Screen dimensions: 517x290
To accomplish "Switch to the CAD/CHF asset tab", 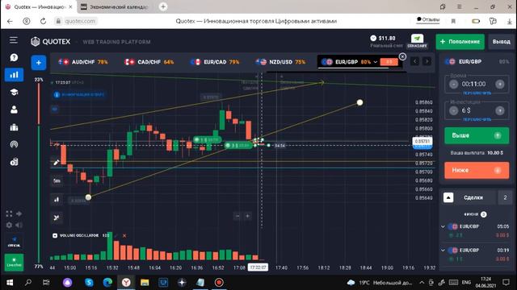I will click(149, 62).
